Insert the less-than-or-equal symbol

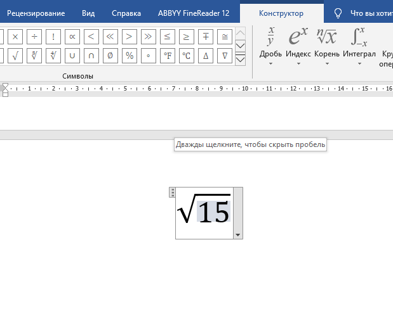(168, 37)
